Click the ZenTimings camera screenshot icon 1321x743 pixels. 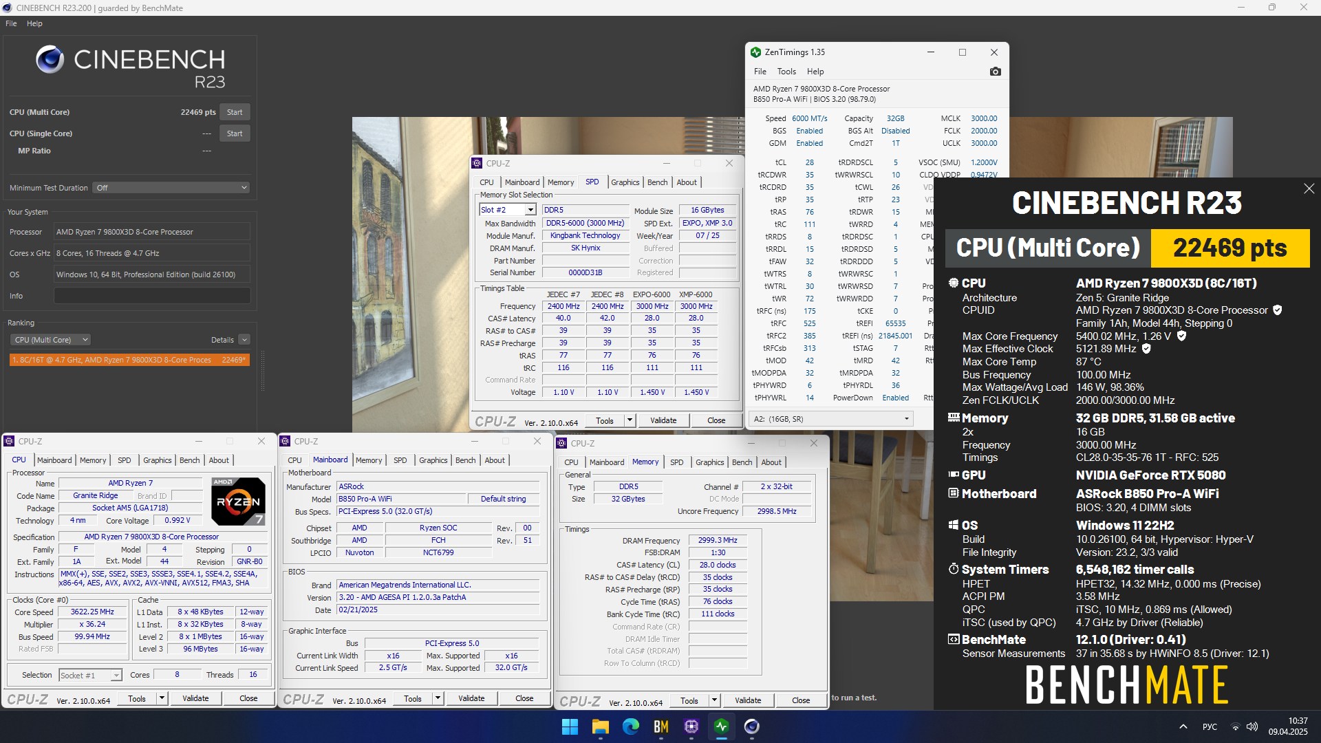(995, 72)
